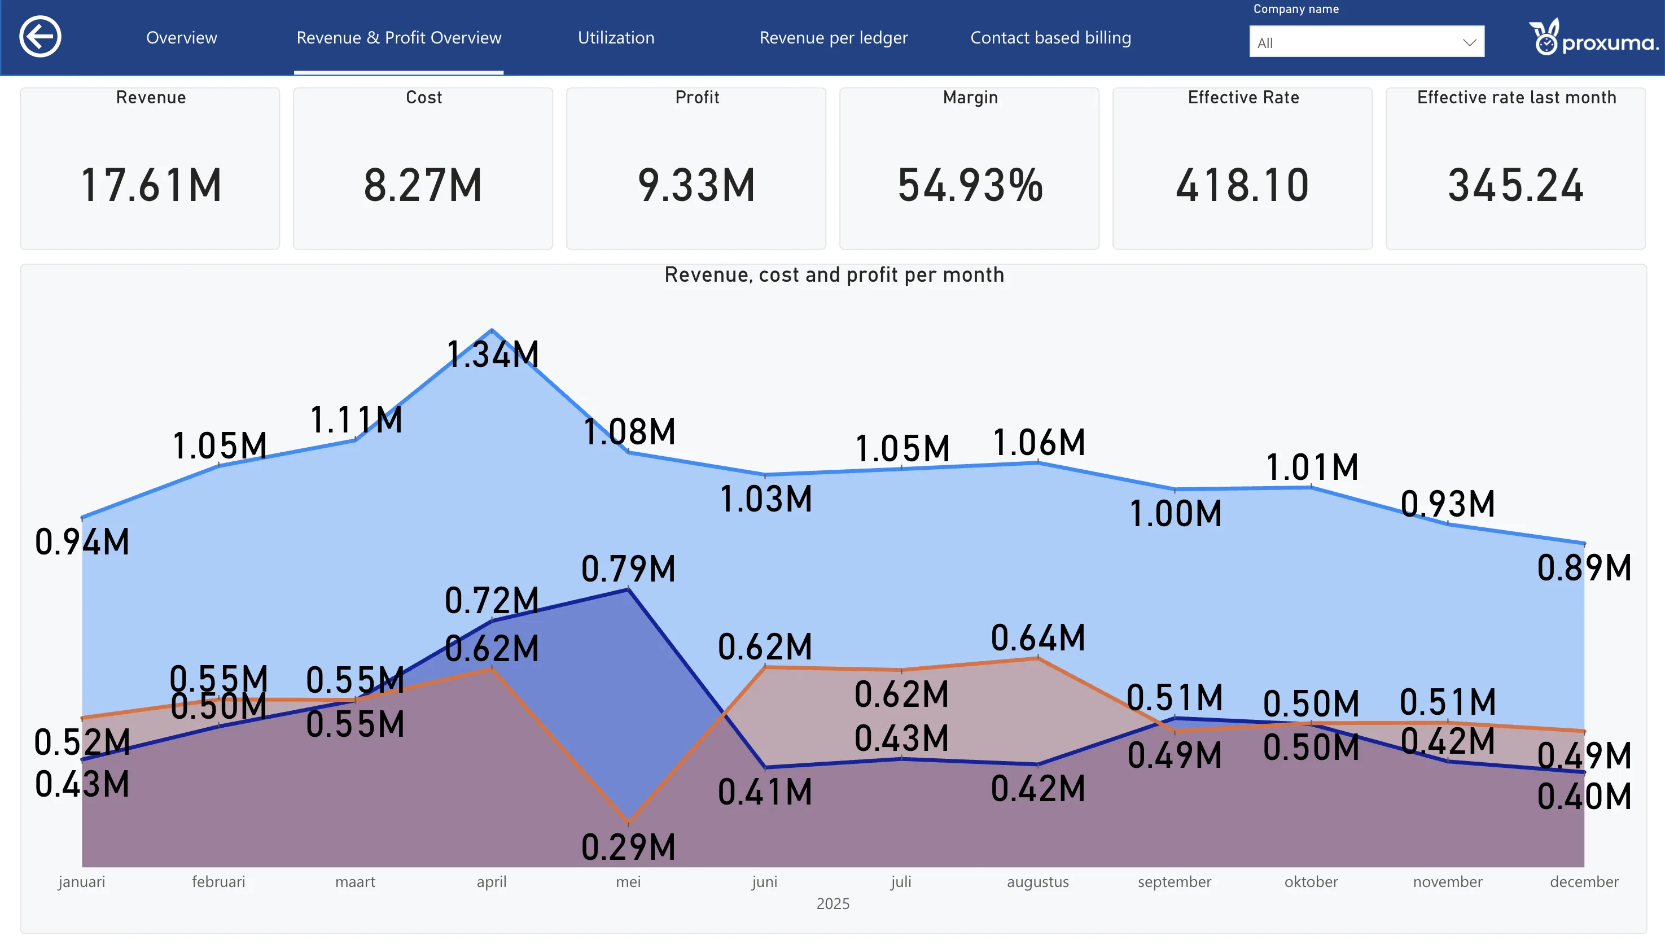
Task: Click the augustus axis label
Action: (x=1037, y=882)
